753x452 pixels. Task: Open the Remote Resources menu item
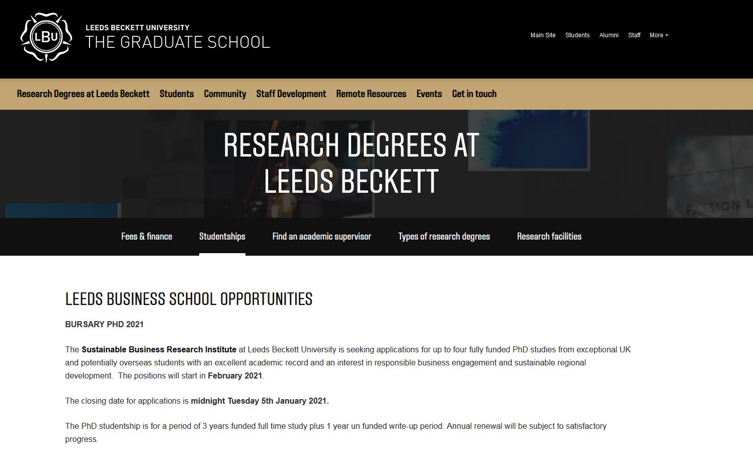pyautogui.click(x=371, y=94)
